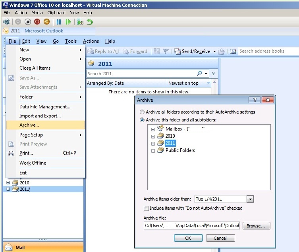The width and height of the screenshot is (299, 252).
Task: Click the green Reset/Start VM icon
Action: pos(68,22)
